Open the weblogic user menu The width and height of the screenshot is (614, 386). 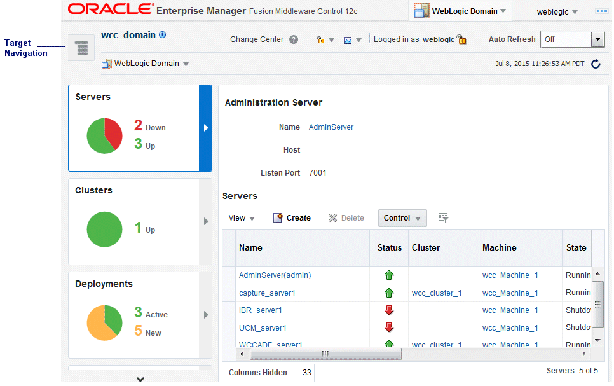point(557,12)
